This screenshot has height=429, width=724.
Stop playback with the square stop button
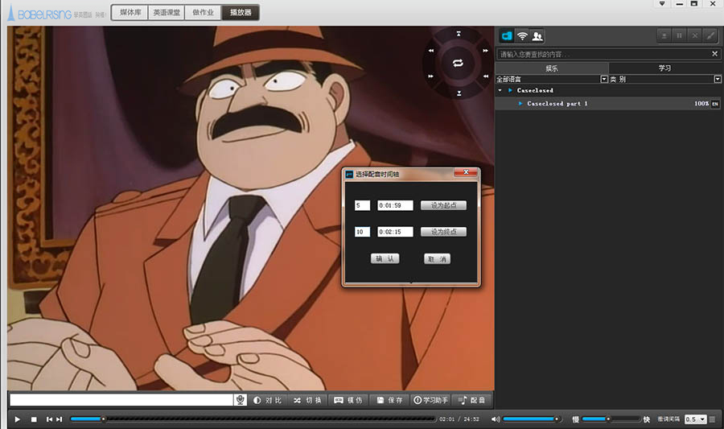coord(34,419)
